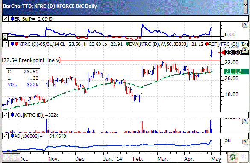
Task: Click the KFRC (D)-05/01/14 quote header text
Action: pos(71,44)
